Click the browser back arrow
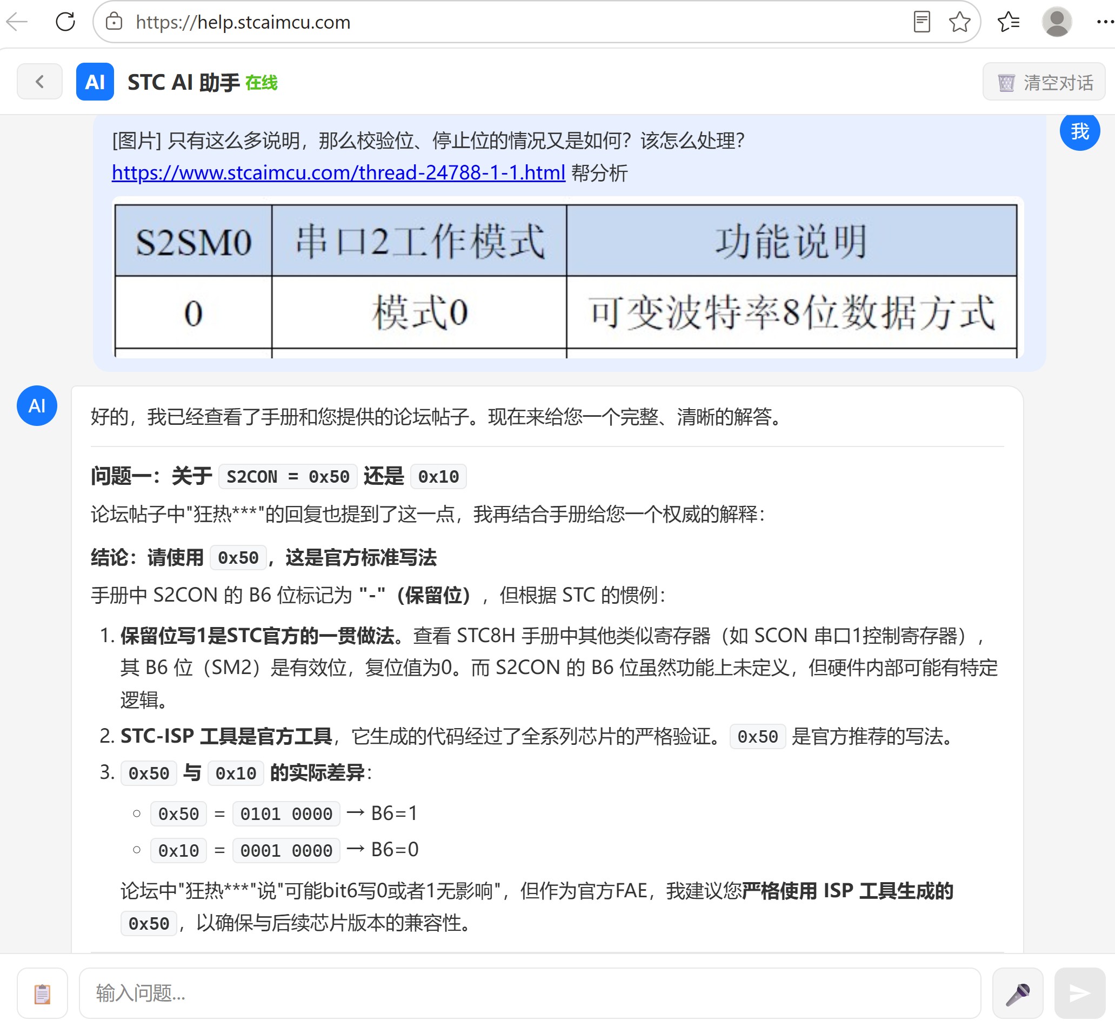The image size is (1115, 1027). 17,22
